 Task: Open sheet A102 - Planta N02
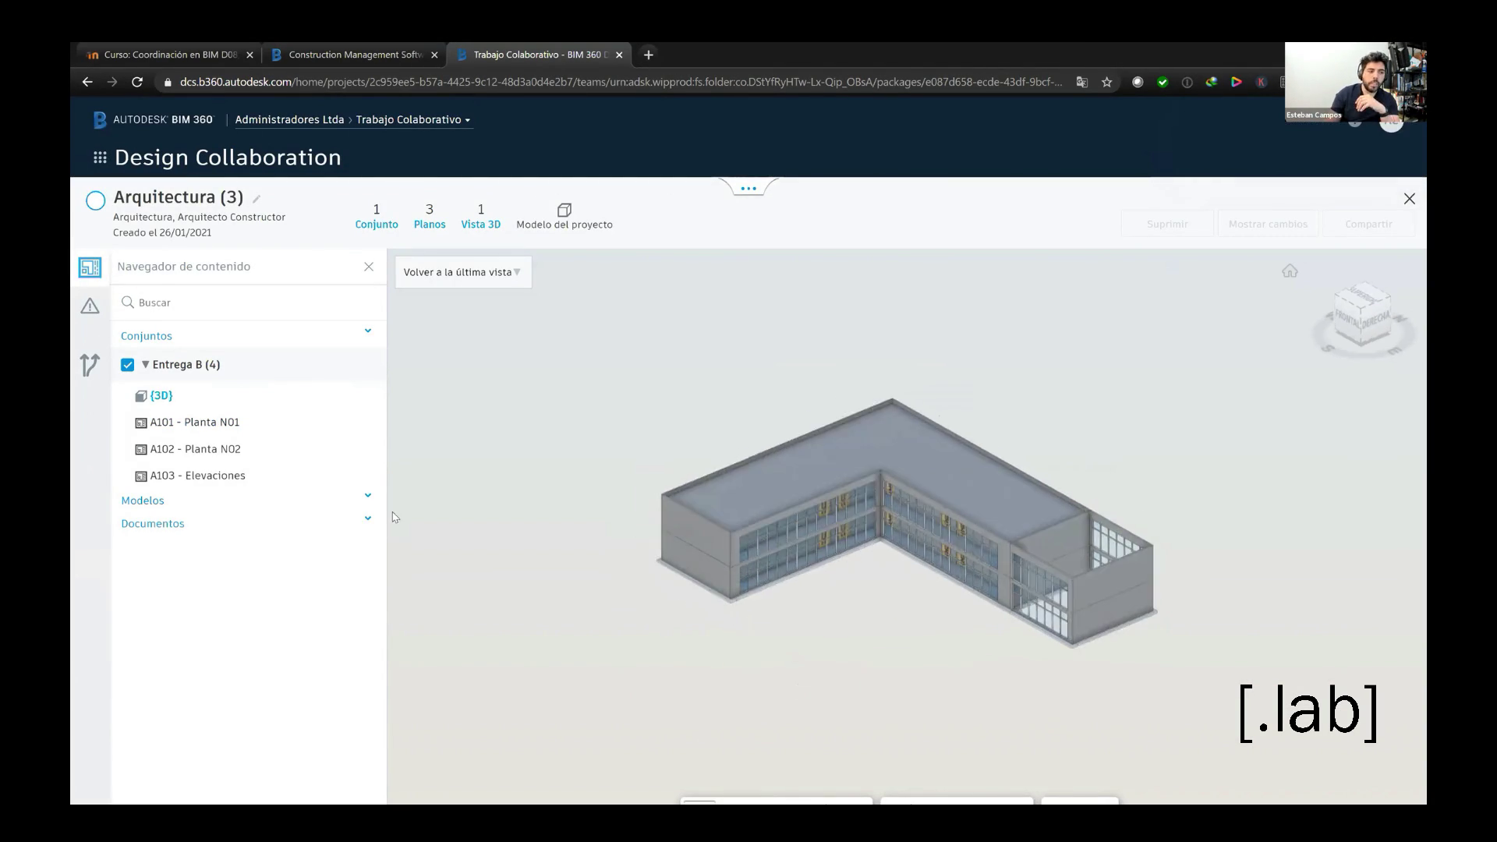tap(195, 449)
